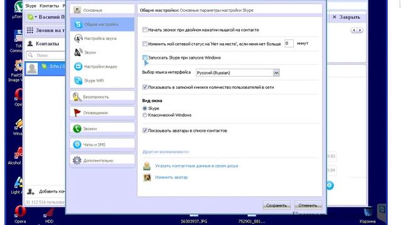Click the contacts search field Поиск

(46, 55)
